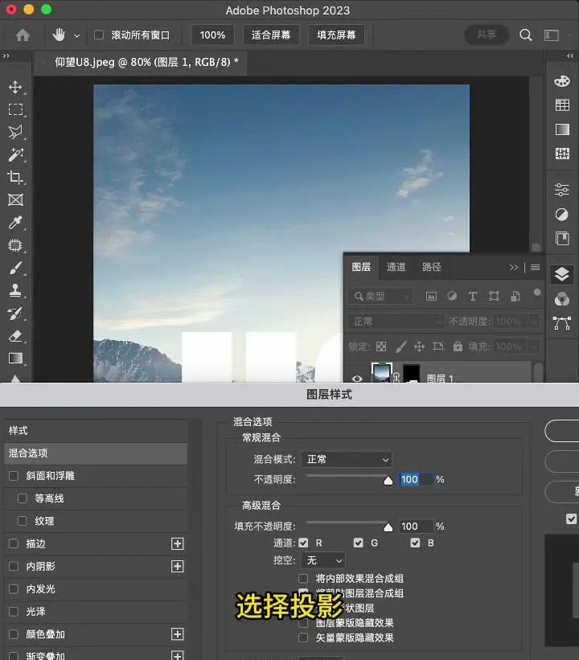Select the Spot Healing Brush tool
Viewport: 579px width, 660px height.
pyautogui.click(x=15, y=245)
